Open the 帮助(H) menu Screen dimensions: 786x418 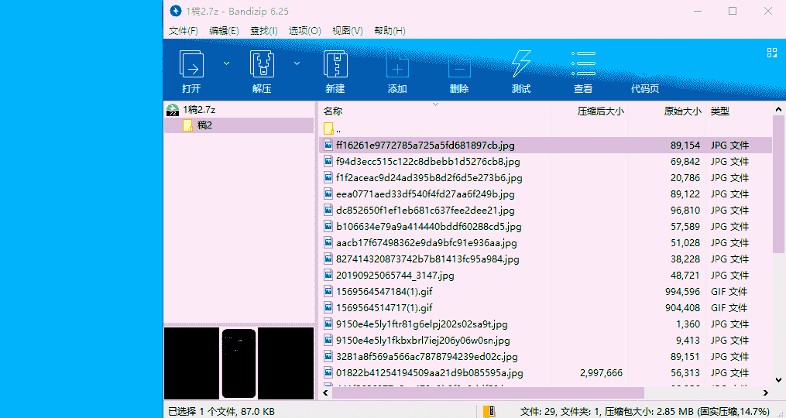click(x=390, y=30)
